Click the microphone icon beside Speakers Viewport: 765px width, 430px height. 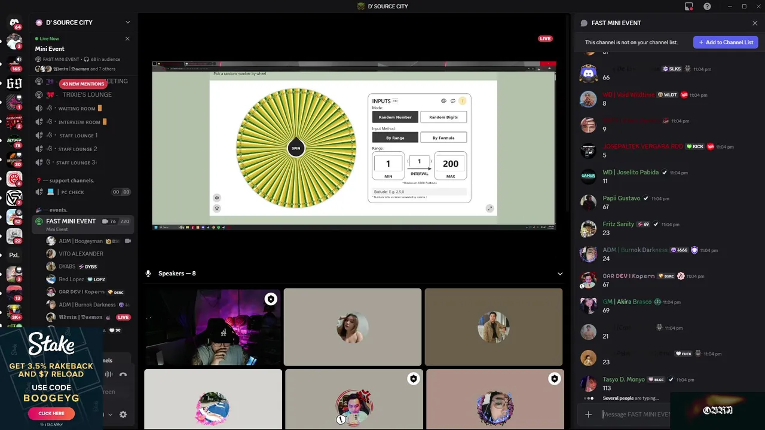click(x=148, y=274)
